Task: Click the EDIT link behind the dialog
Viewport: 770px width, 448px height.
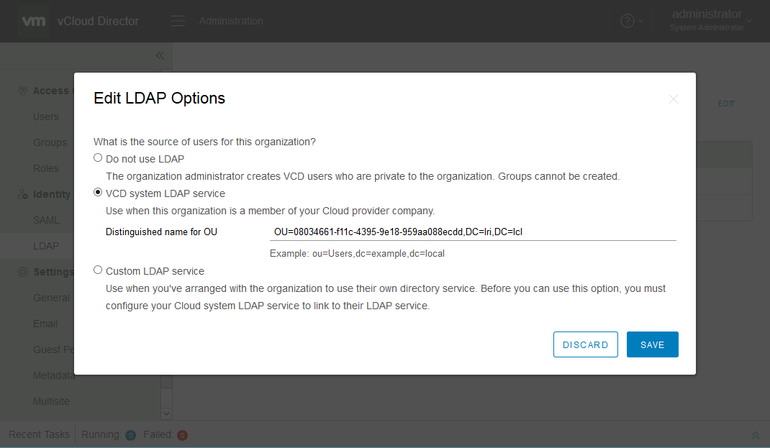Action: point(726,104)
